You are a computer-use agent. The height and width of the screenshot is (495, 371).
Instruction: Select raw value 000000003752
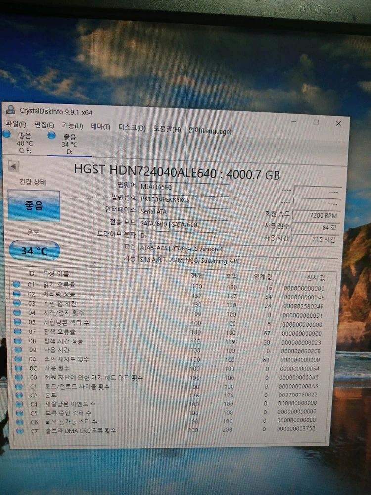tap(296, 428)
